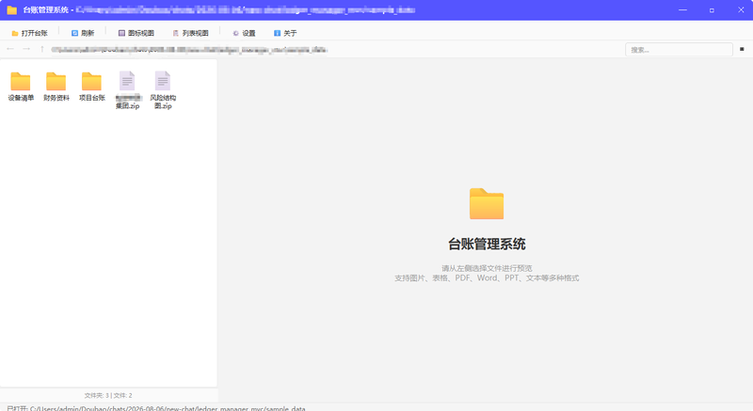Select the 风险结构图.zip file
753x411 pixels.
pyautogui.click(x=163, y=90)
